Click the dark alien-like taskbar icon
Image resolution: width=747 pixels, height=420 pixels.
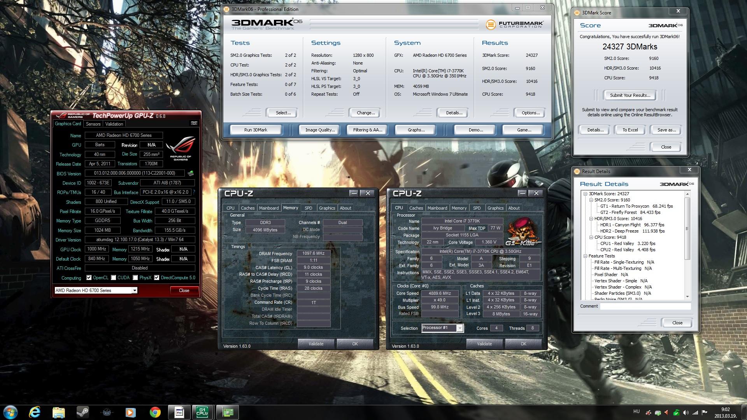[107, 412]
